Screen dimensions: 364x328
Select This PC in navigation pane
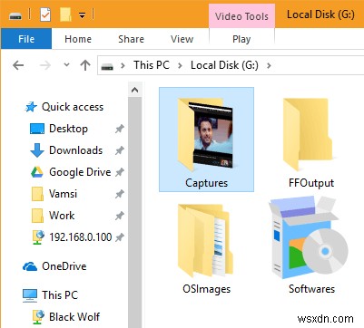[x=60, y=294]
